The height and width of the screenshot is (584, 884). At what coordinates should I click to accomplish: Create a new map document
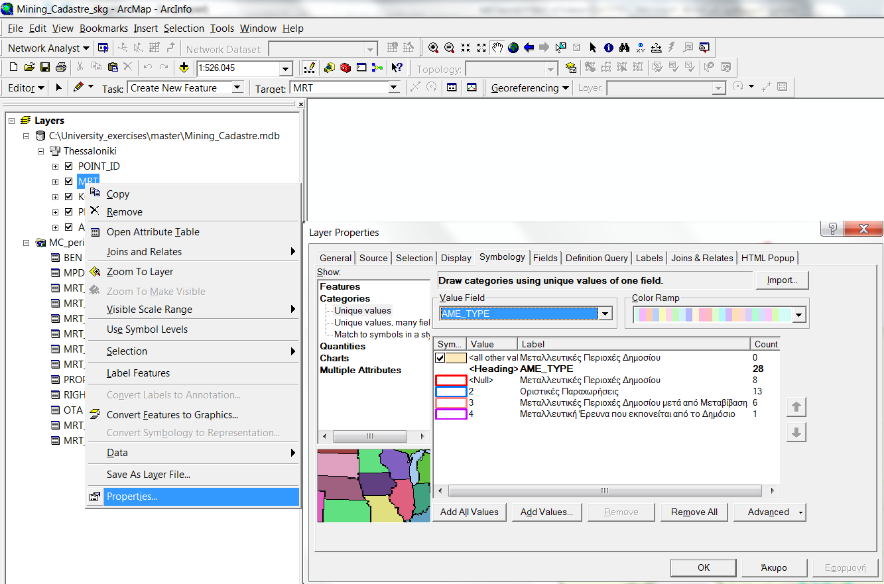click(x=13, y=68)
